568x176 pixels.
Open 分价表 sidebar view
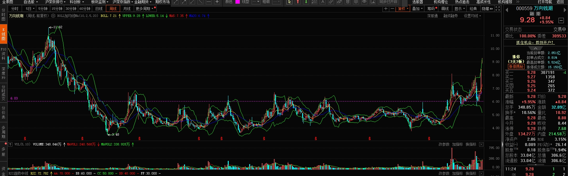[4, 112]
